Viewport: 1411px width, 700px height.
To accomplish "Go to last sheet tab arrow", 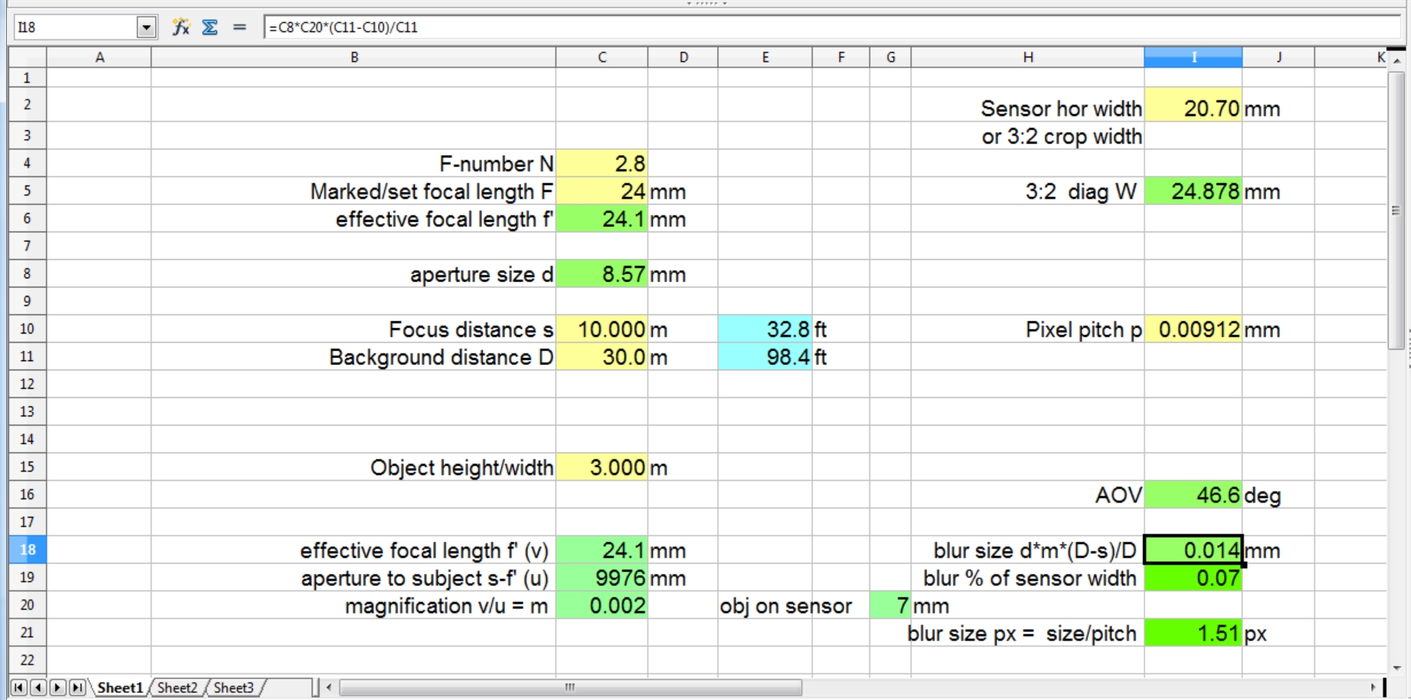I will point(77,688).
